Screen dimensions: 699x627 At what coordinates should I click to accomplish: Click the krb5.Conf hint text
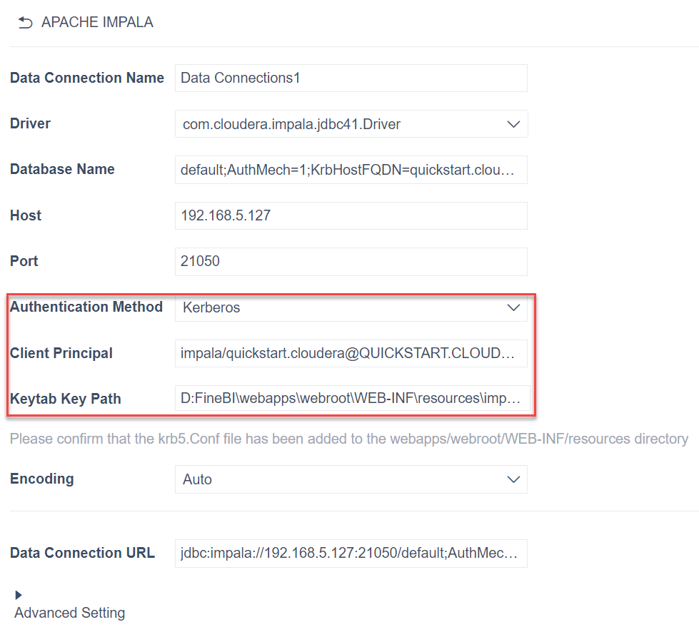[x=348, y=439]
